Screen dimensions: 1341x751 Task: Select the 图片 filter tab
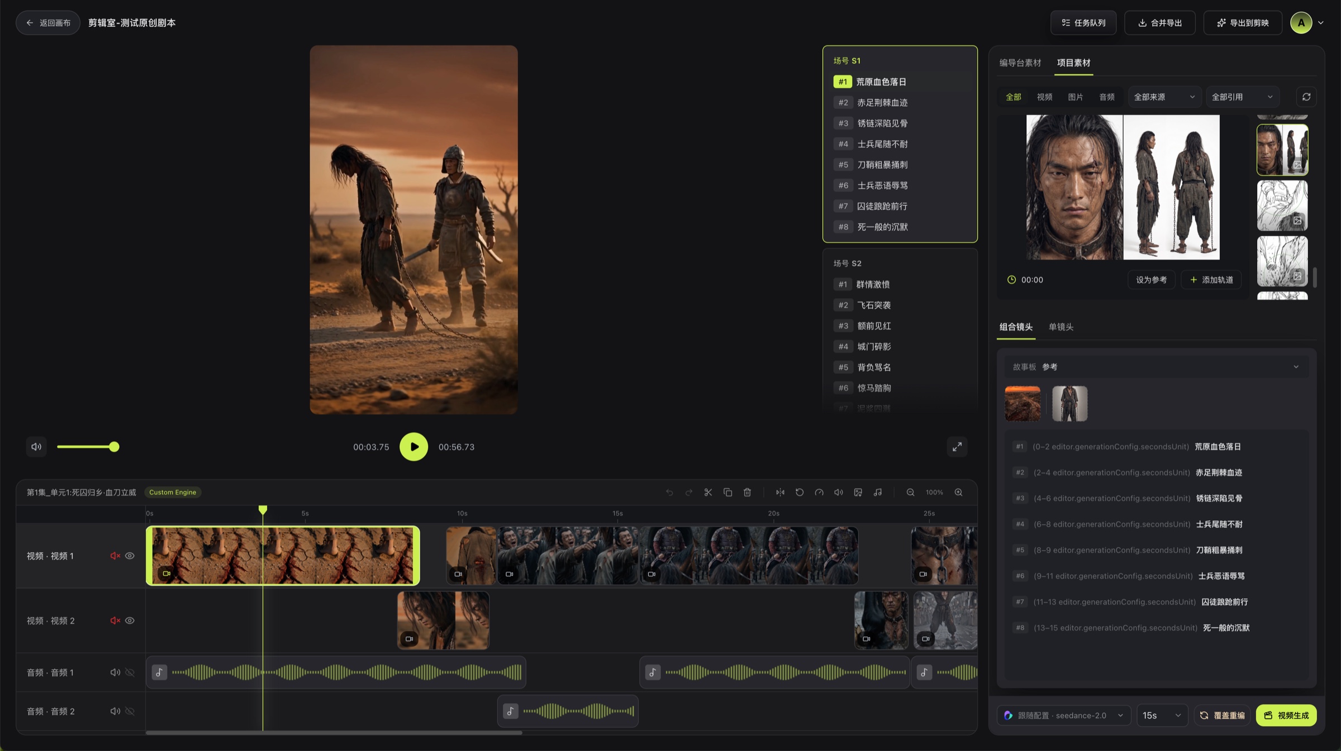[x=1076, y=97]
